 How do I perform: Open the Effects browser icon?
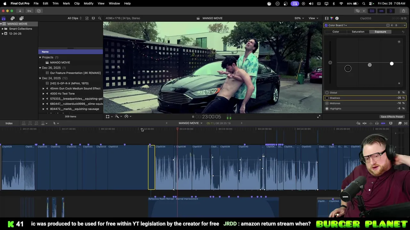400,123
